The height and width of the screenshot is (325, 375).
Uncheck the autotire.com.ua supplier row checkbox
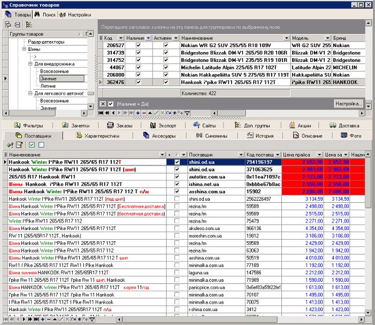177,176
